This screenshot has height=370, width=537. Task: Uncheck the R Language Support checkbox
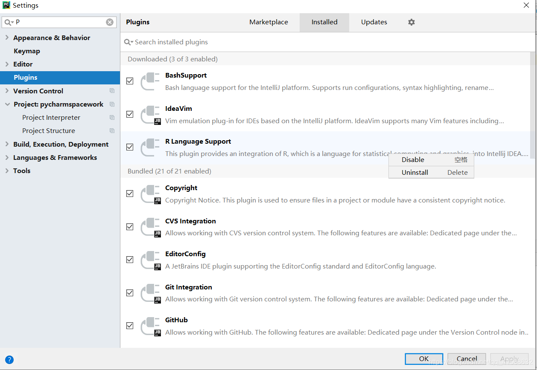(130, 147)
